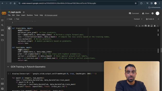The width and height of the screenshot is (162, 91).
Task: Click the user account avatar in Colab
Action: pyautogui.click(x=157, y=13)
